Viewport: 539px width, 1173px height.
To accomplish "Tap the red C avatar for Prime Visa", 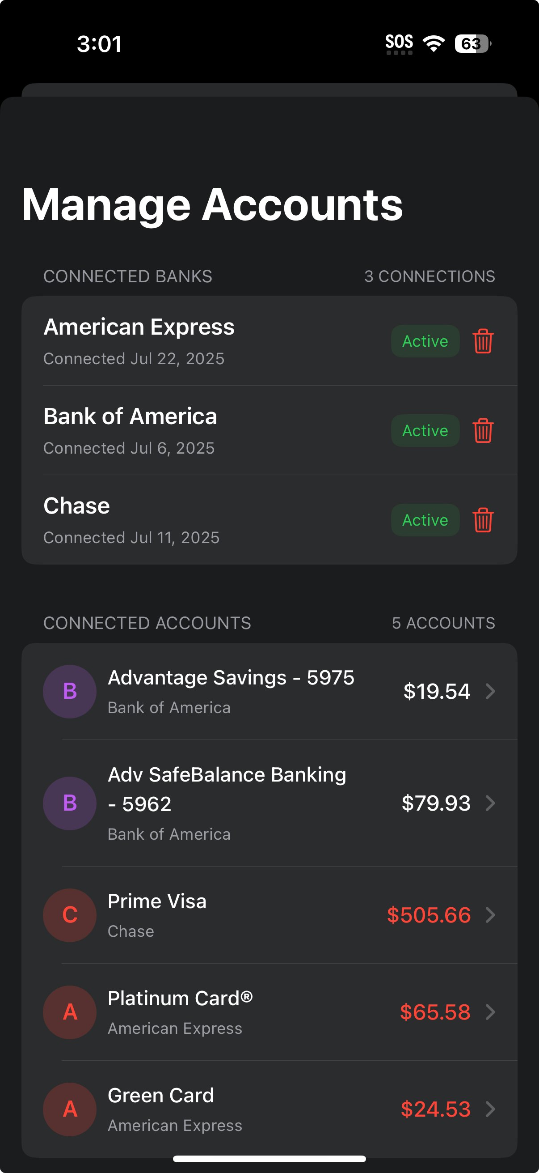I will (70, 915).
